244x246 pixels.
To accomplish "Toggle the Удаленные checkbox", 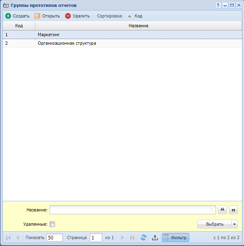I will 52,224.
